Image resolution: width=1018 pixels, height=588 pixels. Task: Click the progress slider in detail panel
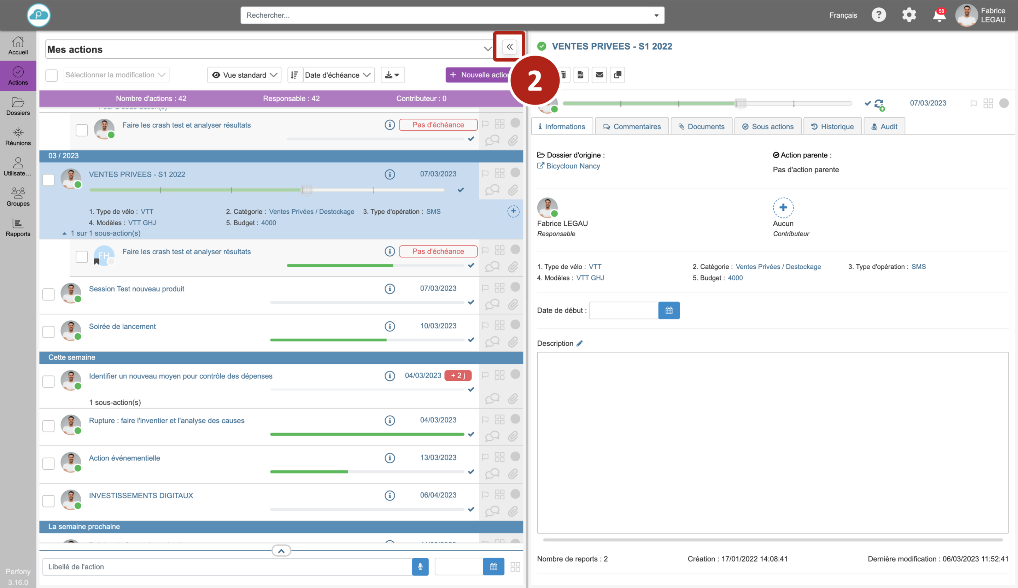[x=740, y=103]
